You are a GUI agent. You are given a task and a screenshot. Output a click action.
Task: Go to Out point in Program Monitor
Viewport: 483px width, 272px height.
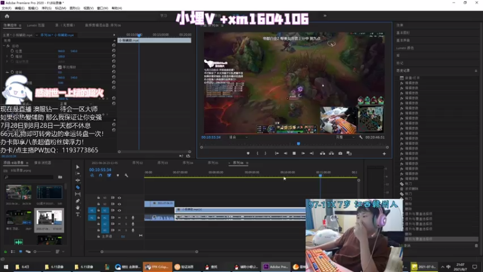coord(312,154)
